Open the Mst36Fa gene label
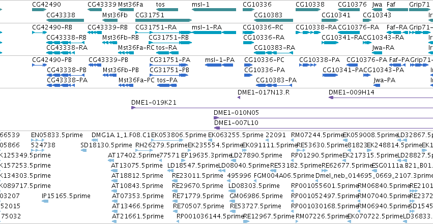Image resolution: width=433 pixels, height=224 pixels. (x=130, y=5)
